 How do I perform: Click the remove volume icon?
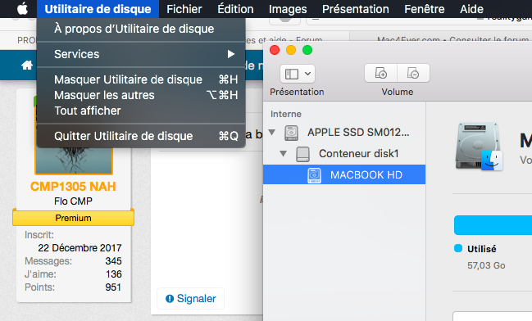click(413, 73)
